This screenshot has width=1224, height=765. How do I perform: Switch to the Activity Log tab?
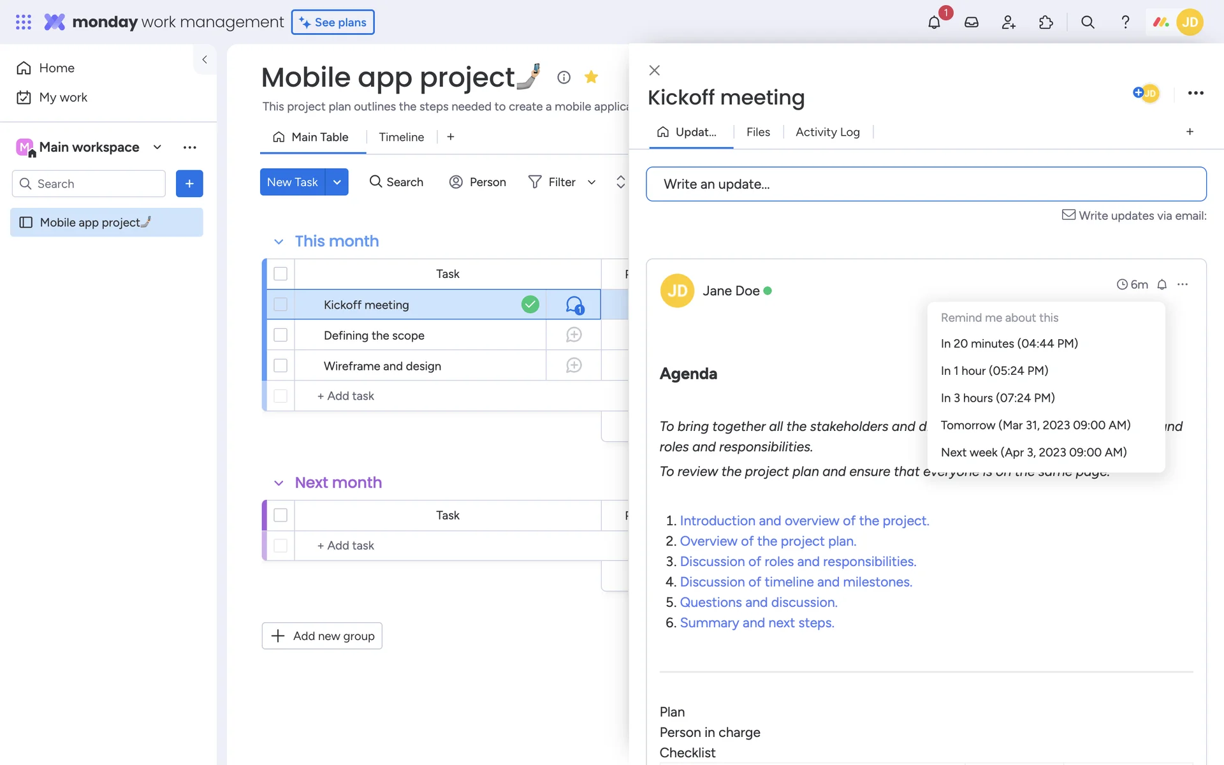pyautogui.click(x=827, y=132)
